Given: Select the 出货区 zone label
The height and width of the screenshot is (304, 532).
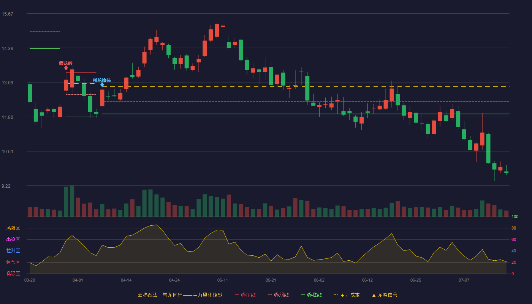Looking at the screenshot, I should pyautogui.click(x=13, y=239).
